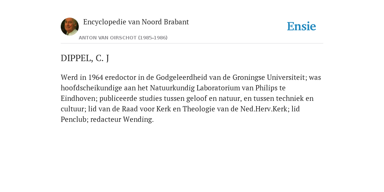The height and width of the screenshot is (192, 384).
Task: Open the Encyclopedie van Noord Brabant title
Action: tap(136, 22)
